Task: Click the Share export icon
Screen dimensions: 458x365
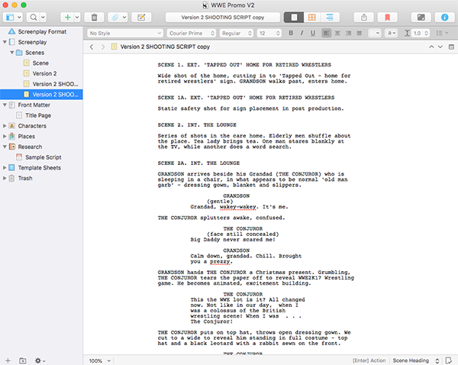Action: (x=364, y=18)
